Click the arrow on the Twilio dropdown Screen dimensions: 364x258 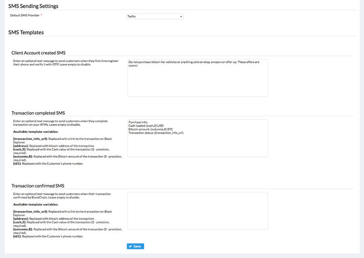pyautogui.click(x=181, y=16)
